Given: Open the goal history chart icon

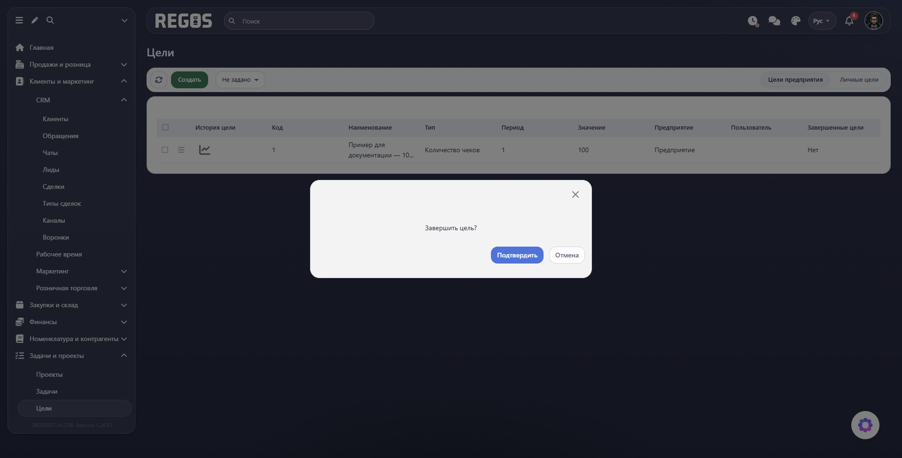Looking at the screenshot, I should pyautogui.click(x=205, y=150).
